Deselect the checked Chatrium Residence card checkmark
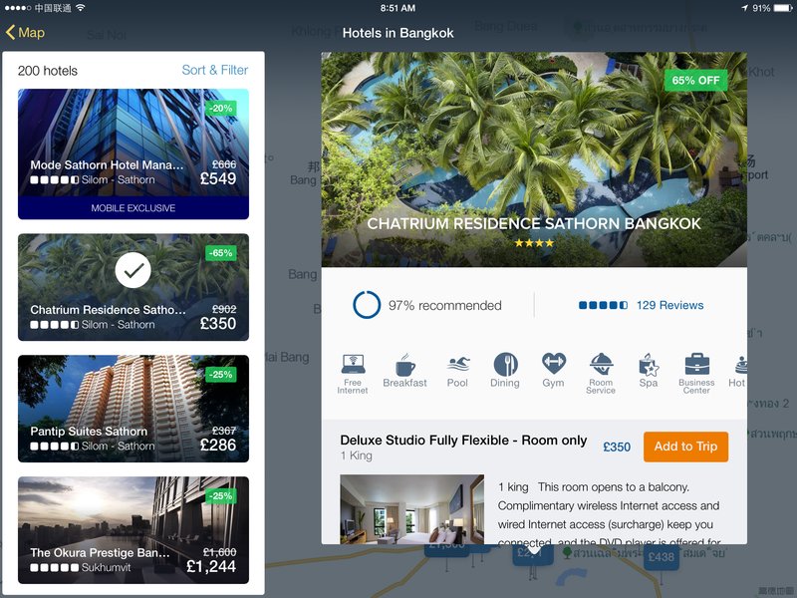The height and width of the screenshot is (598, 797). click(x=133, y=270)
